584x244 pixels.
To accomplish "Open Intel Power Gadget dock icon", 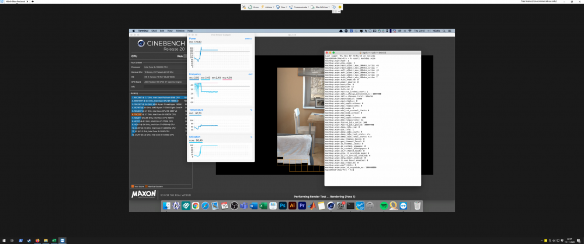I will pyautogui.click(x=360, y=206).
